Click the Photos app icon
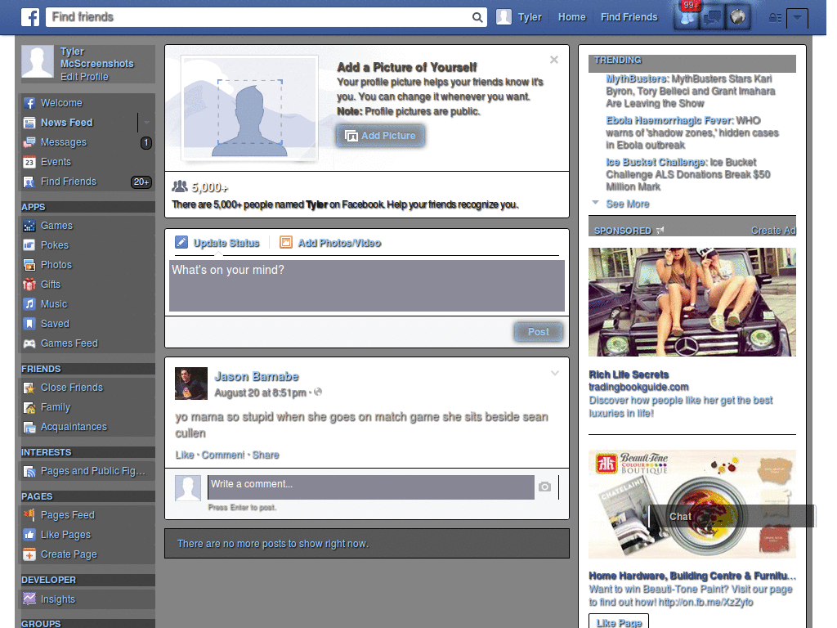The width and height of the screenshot is (837, 628). 29,265
